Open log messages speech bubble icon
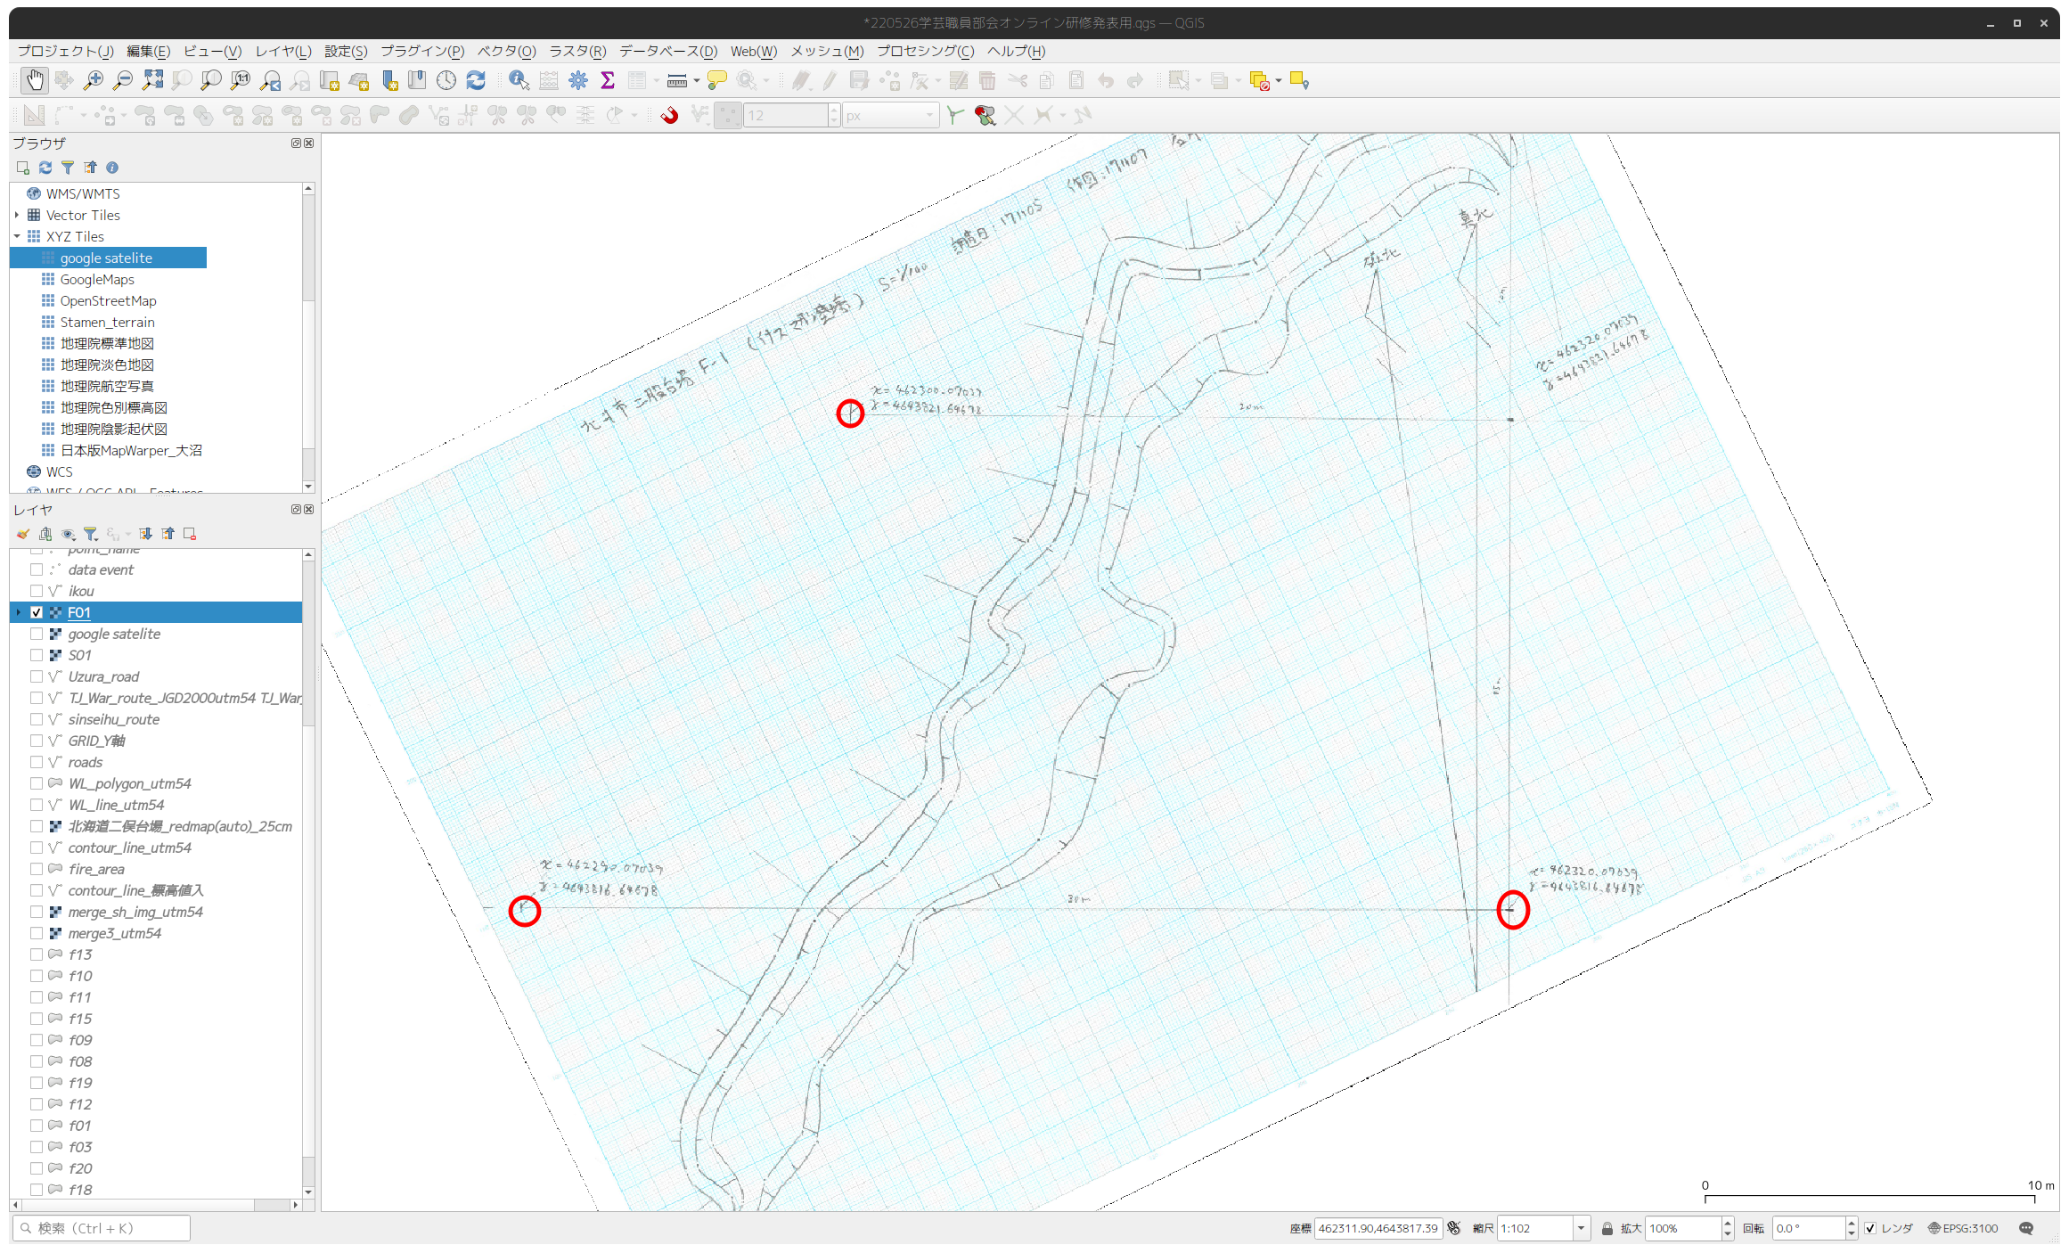 [x=2026, y=1228]
